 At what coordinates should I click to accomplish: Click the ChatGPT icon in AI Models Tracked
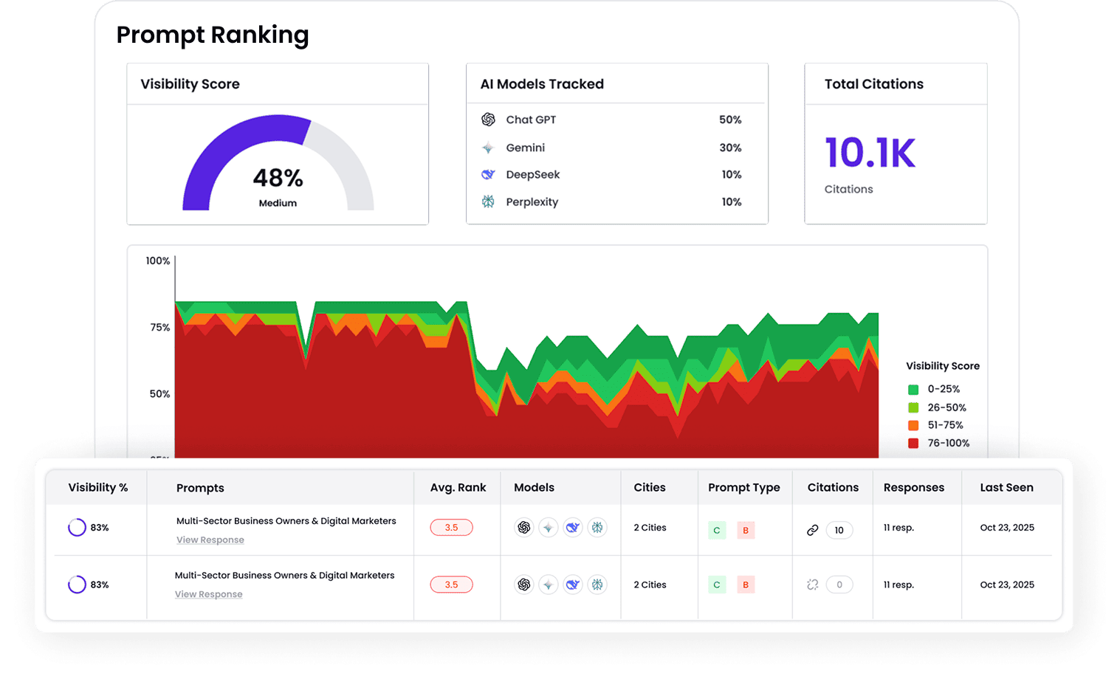[488, 120]
